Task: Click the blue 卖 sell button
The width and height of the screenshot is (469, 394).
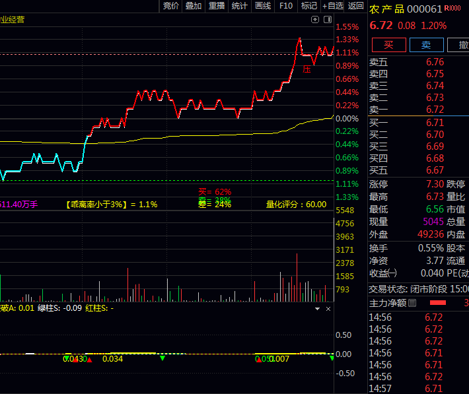Action: [x=426, y=45]
